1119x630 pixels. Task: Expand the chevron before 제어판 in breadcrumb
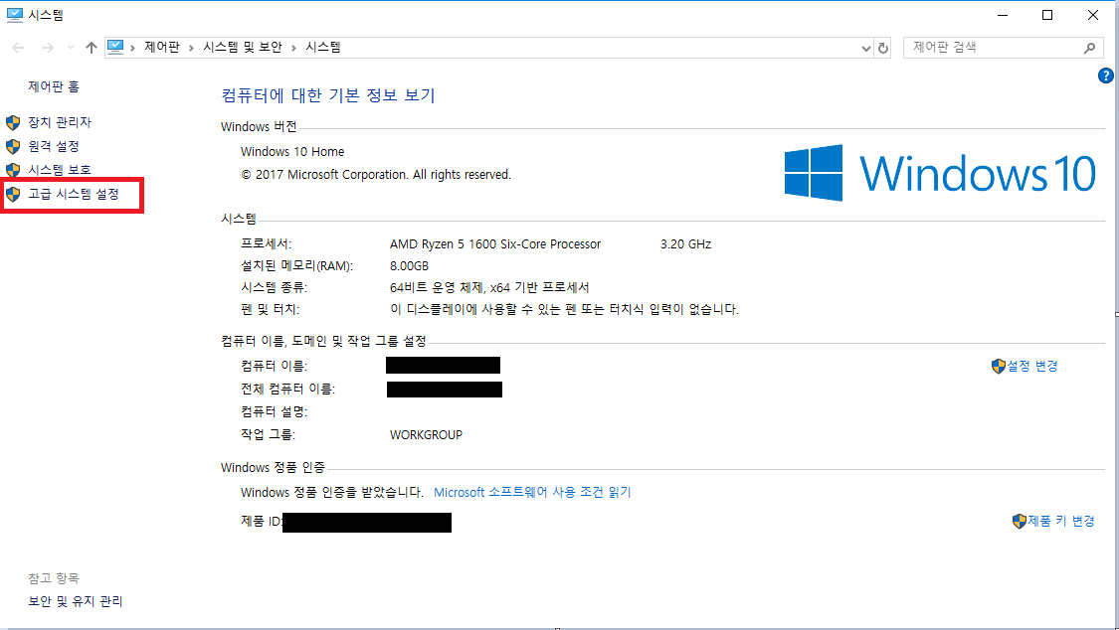click(132, 48)
